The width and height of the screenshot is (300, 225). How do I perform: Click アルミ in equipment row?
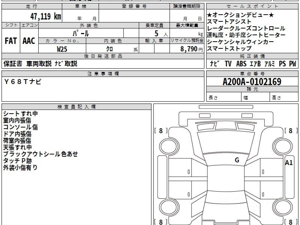pos(270,64)
